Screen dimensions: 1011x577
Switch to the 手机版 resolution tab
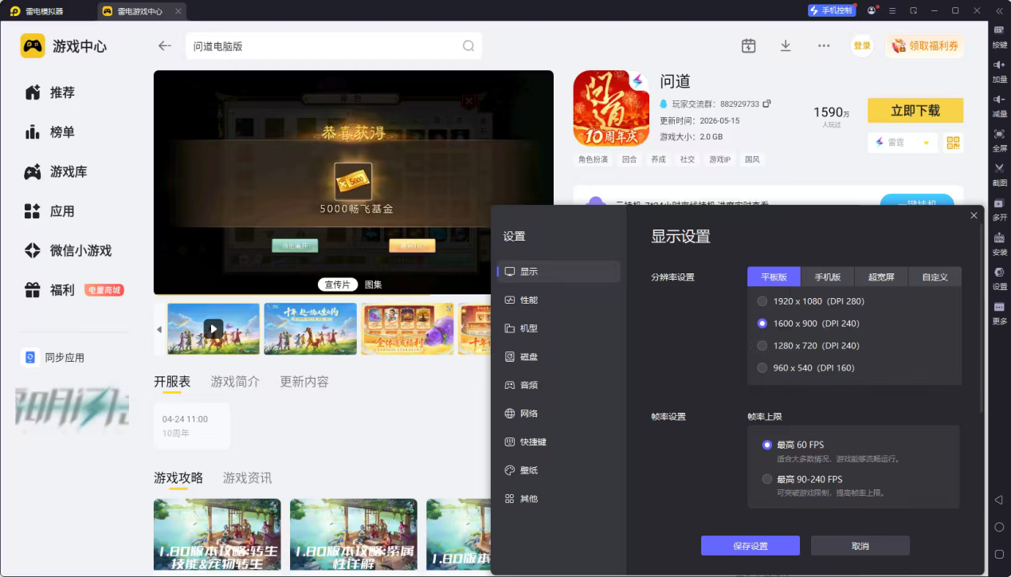828,277
